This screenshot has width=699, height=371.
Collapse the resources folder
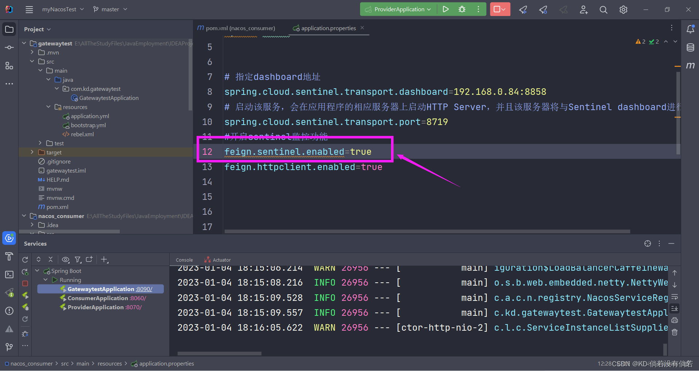48,107
